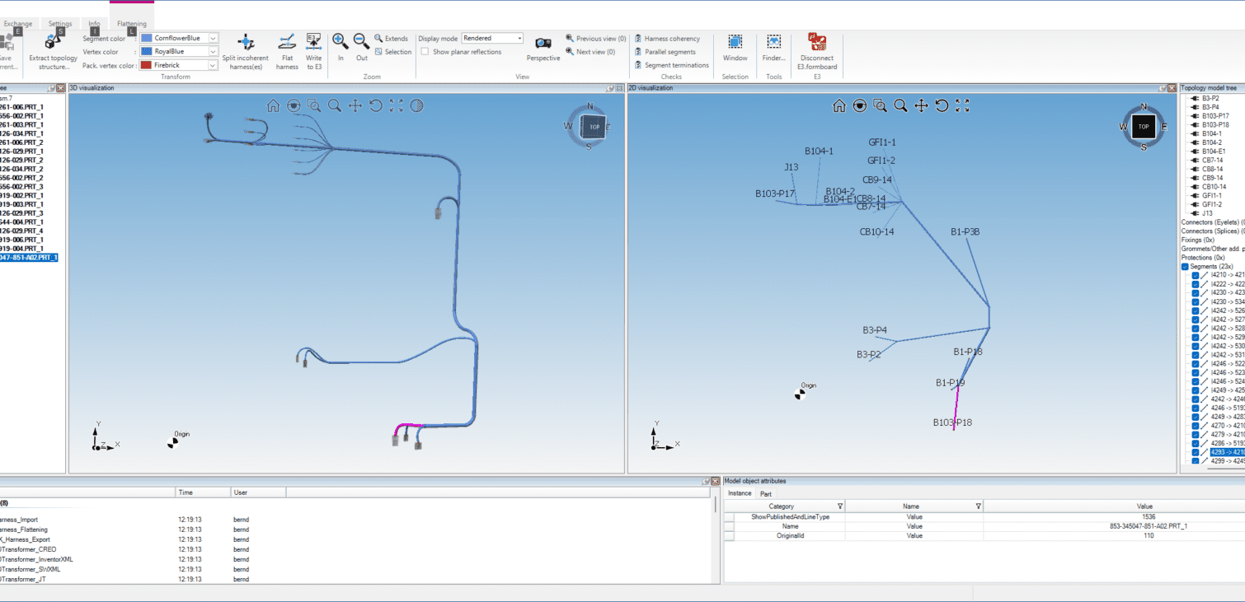Run the Harness coherency check
This screenshot has width=1245, height=602.
click(x=671, y=39)
